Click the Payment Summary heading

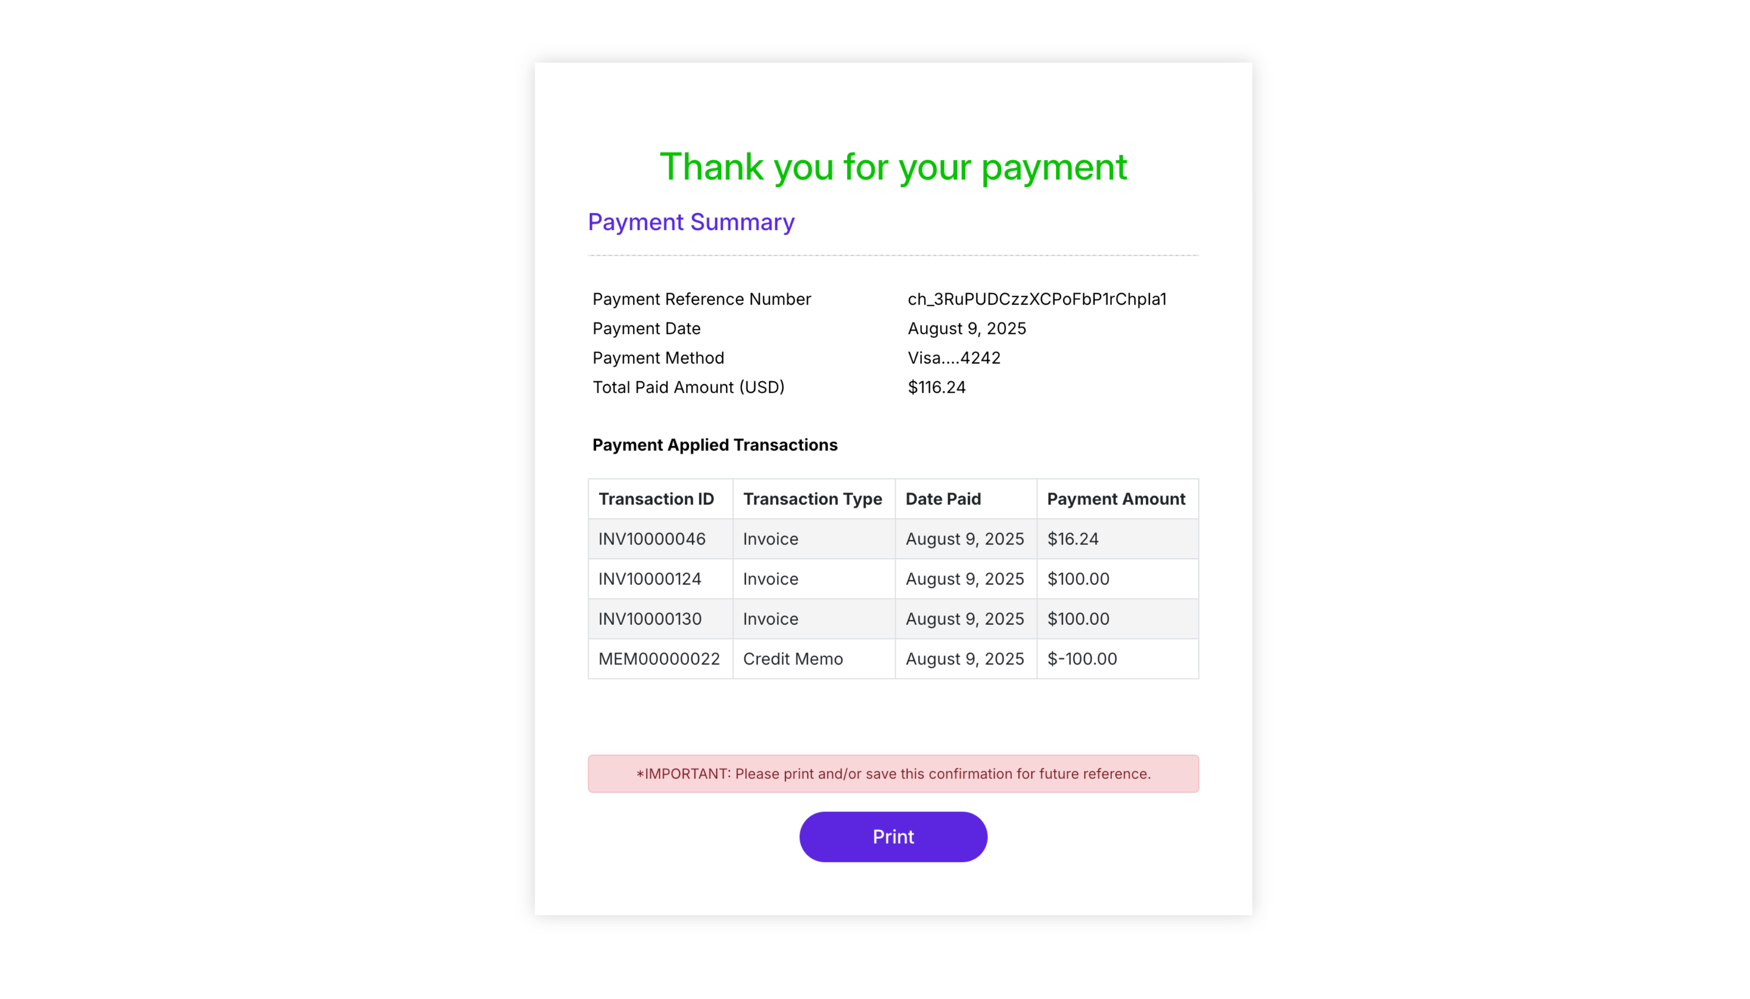691,222
